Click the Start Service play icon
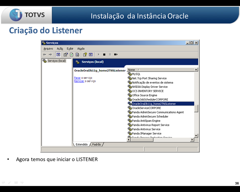This screenshot has height=192, width=240. [98, 54]
